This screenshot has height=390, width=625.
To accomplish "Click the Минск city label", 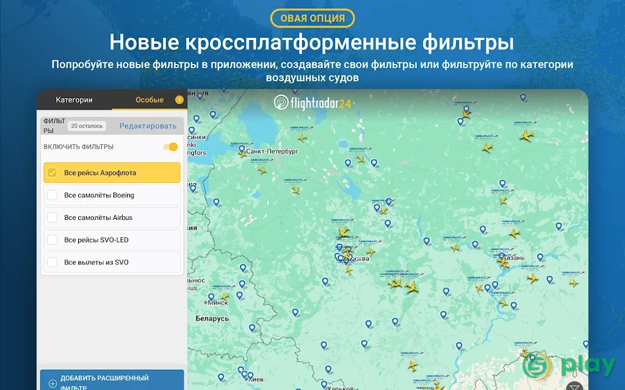I will [217, 303].
